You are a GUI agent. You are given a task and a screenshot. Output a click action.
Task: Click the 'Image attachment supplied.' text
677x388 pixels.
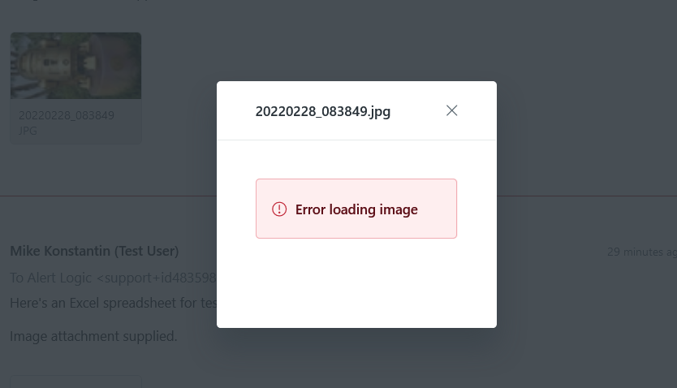click(x=93, y=335)
